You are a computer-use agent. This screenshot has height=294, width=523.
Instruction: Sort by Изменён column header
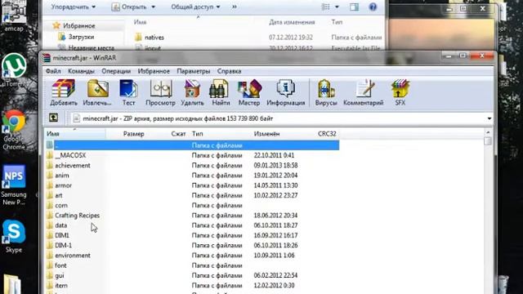click(266, 134)
